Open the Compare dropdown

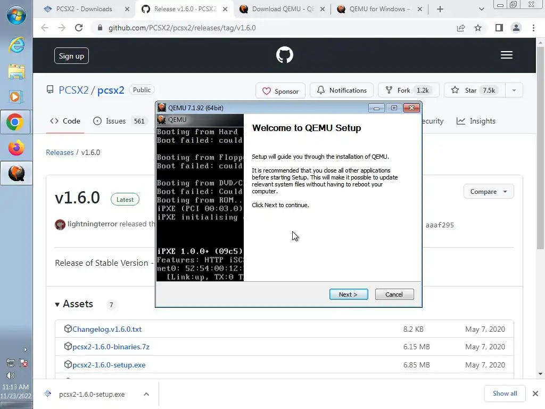489,192
